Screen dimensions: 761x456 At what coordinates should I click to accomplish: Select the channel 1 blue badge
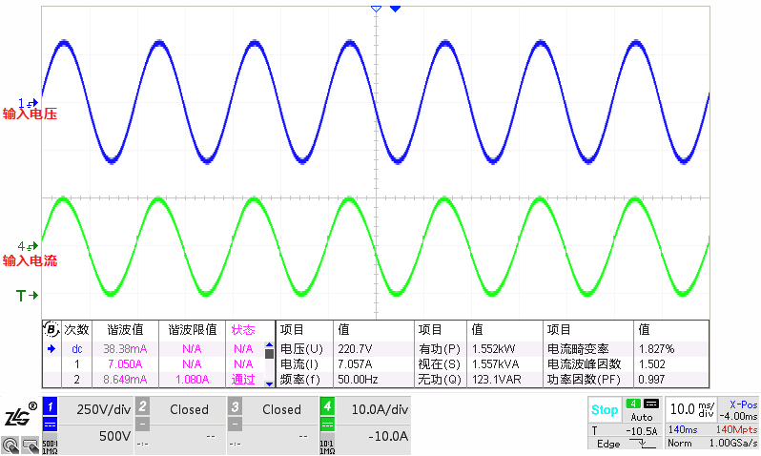coord(50,406)
